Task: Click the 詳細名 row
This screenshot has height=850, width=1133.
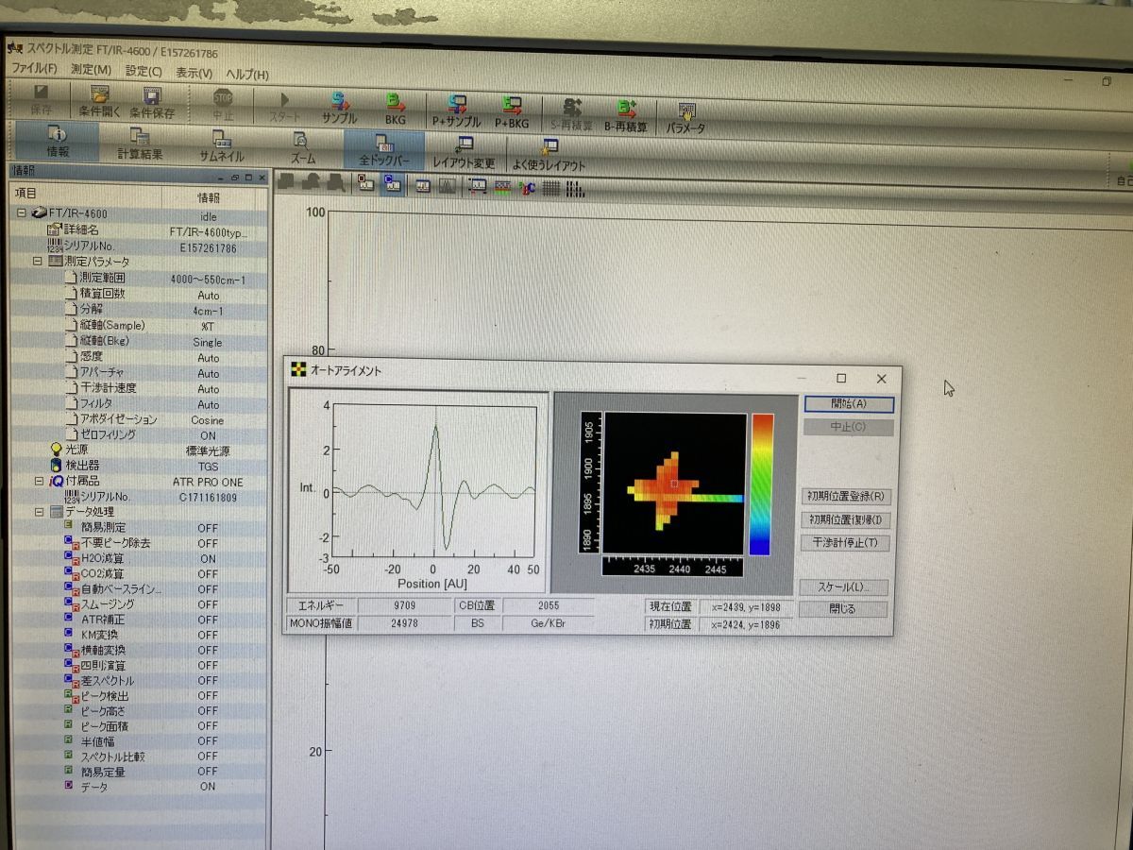Action: click(140, 230)
